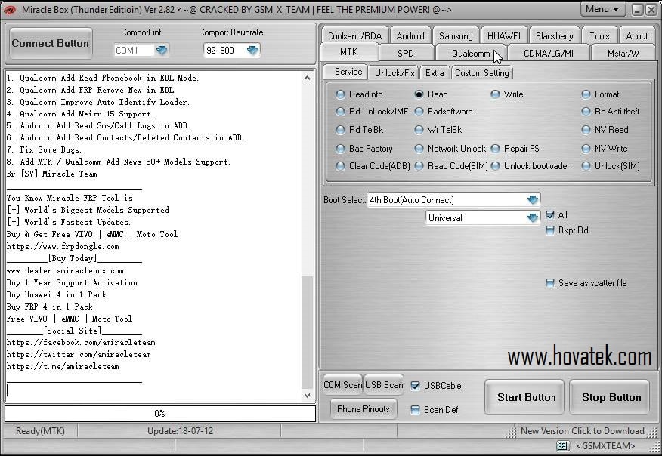The image size is (662, 456).
Task: Click the log panel scrollbar down arrow
Action: coord(308,395)
